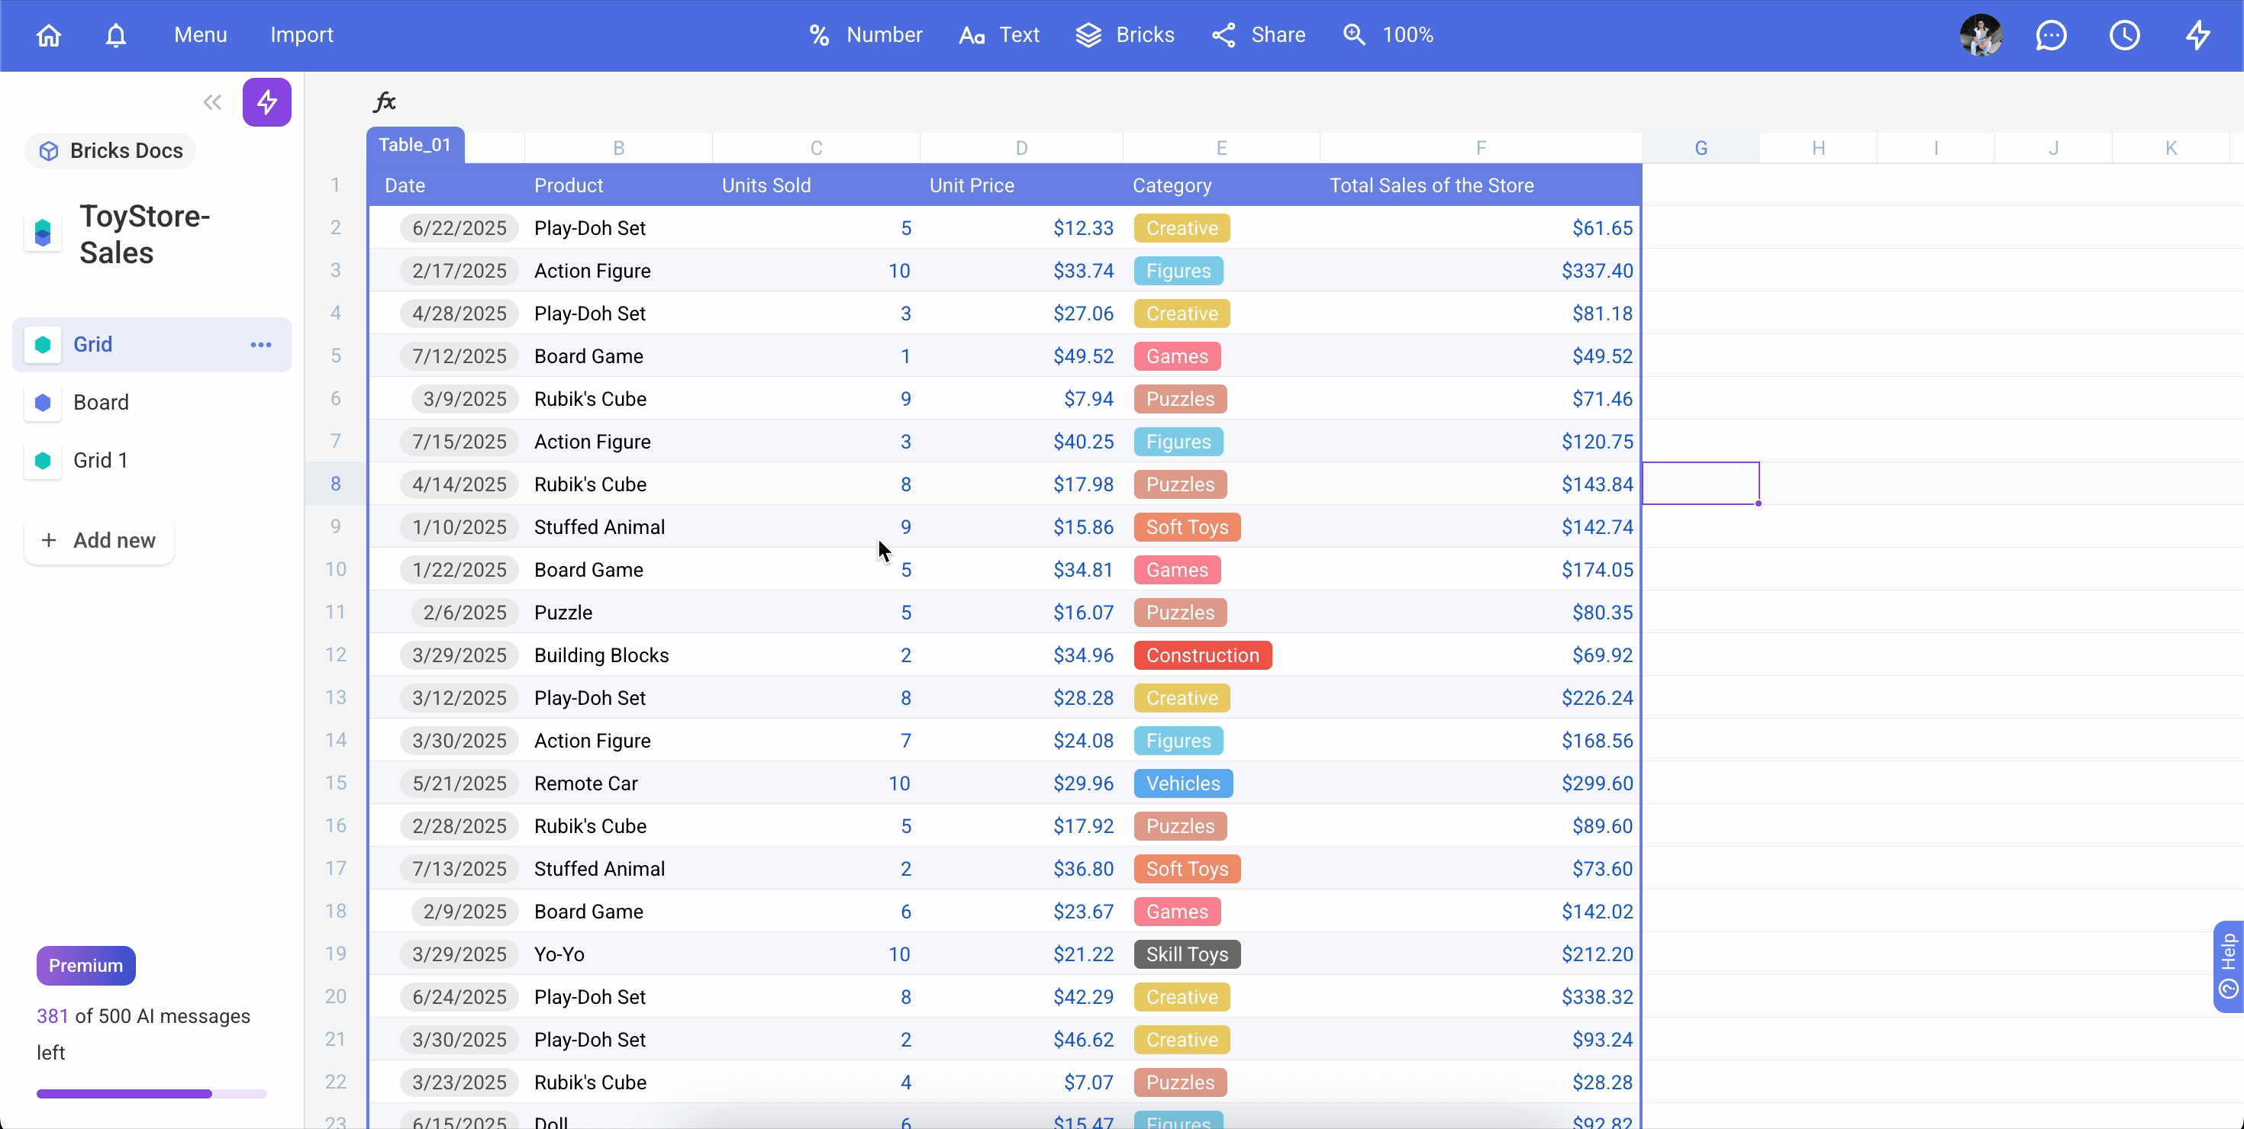Image resolution: width=2244 pixels, height=1129 pixels.
Task: Open the chat bubble icon
Action: pos(2051,35)
